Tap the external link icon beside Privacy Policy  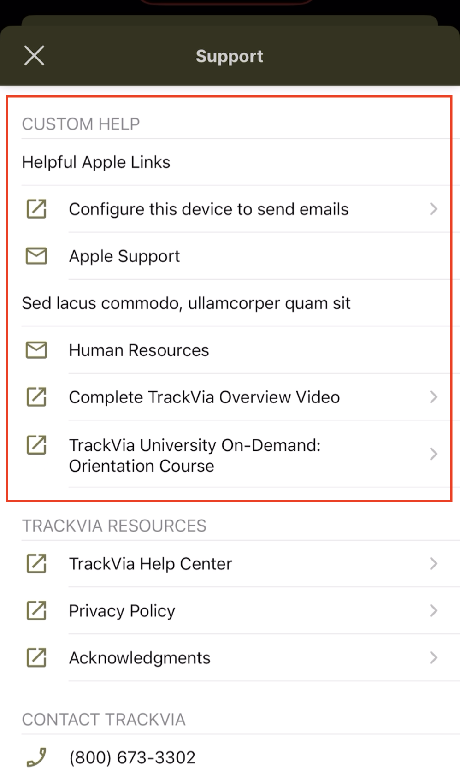36,610
